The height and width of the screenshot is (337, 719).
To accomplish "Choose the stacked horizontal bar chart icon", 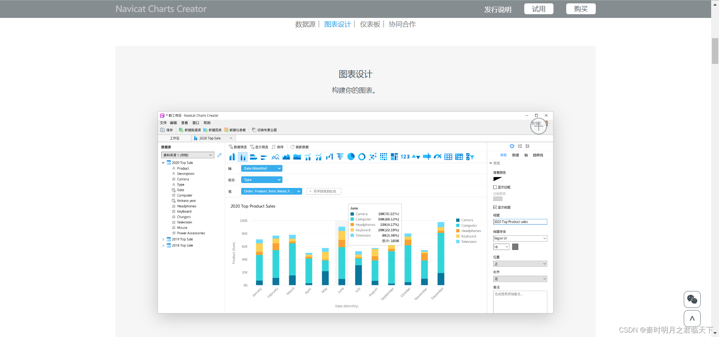I will [x=264, y=157].
